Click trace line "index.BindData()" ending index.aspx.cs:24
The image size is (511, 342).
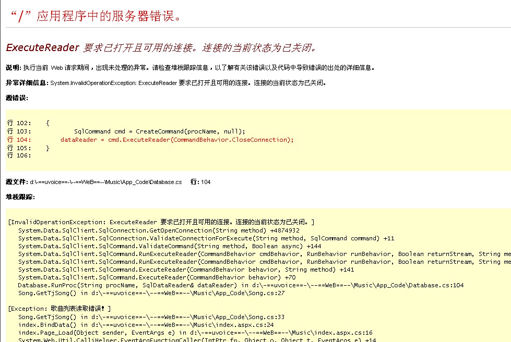[146, 325]
